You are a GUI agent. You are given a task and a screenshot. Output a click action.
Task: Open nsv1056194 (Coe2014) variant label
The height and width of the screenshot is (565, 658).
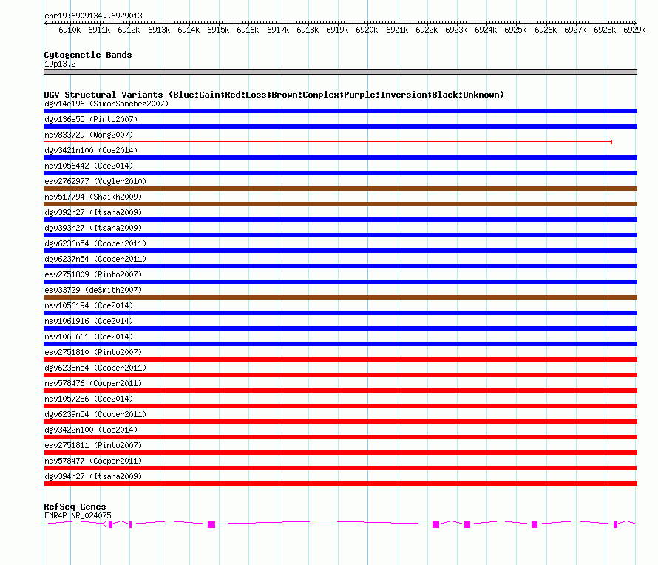point(89,305)
